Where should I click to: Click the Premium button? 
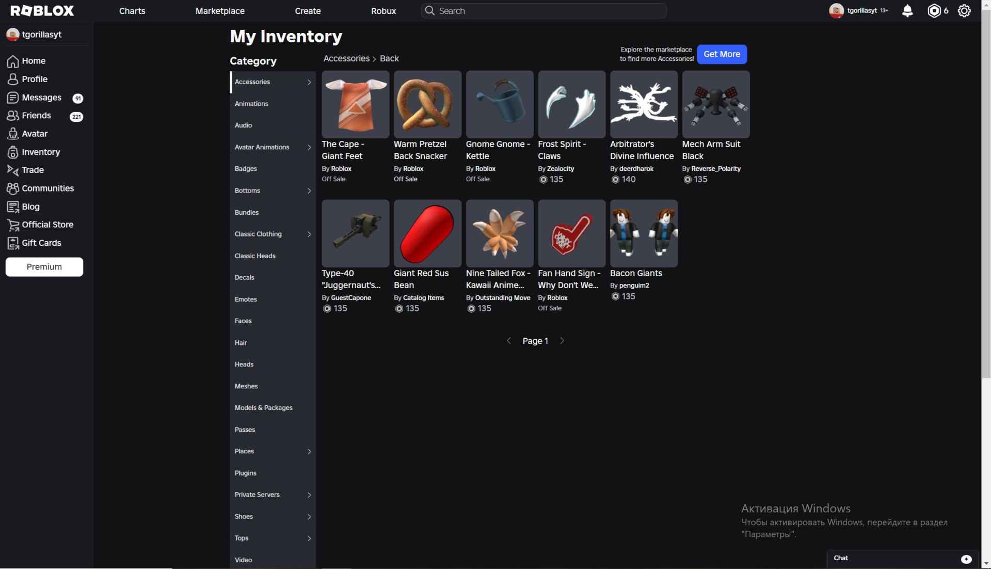coord(44,267)
